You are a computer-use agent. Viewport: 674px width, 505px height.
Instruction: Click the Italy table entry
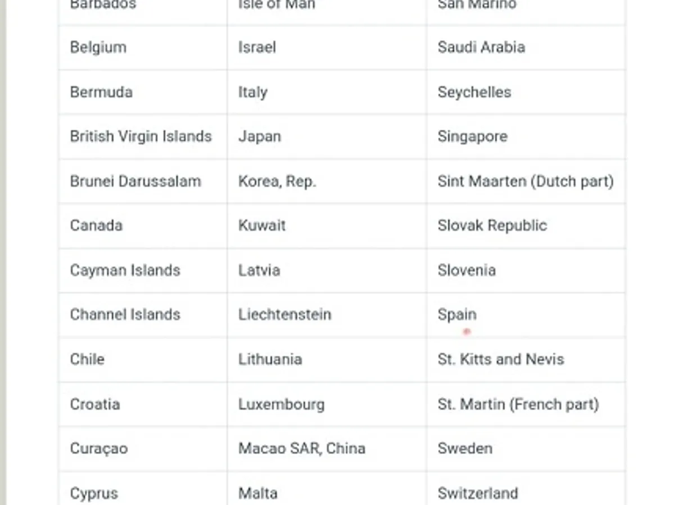tap(253, 92)
